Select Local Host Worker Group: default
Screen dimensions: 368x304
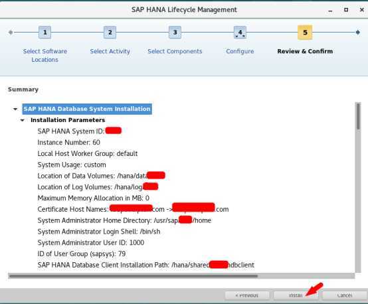point(88,153)
